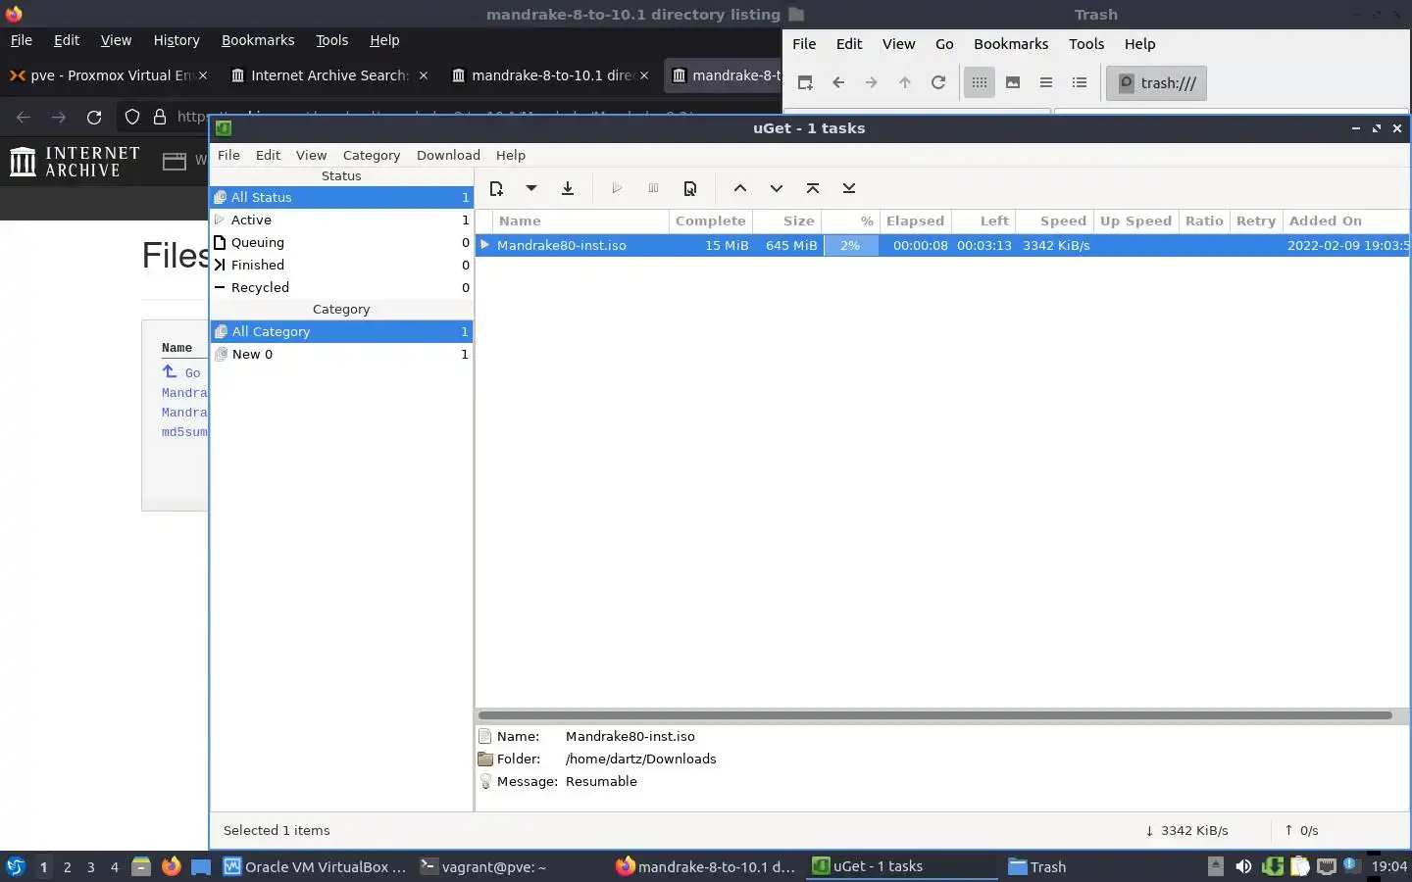The width and height of the screenshot is (1412, 882).
Task: Select Queuing status filter
Action: [x=341, y=242]
